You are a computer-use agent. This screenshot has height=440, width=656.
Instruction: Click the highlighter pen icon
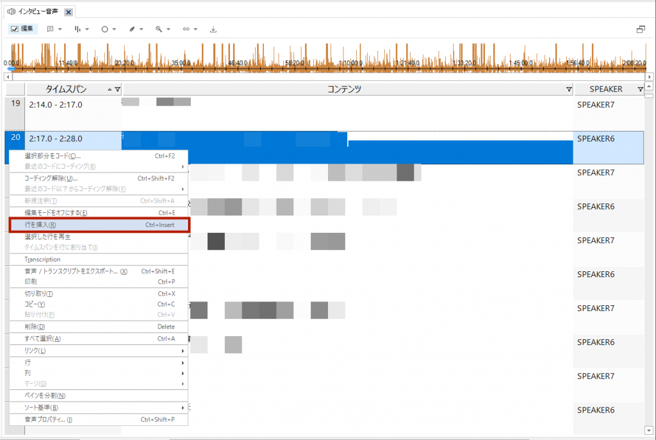[132, 30]
